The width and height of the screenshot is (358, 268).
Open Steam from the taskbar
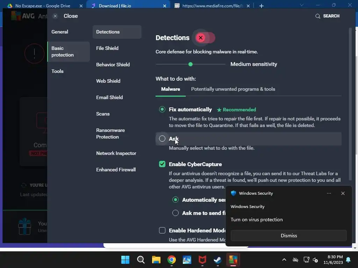point(217,260)
